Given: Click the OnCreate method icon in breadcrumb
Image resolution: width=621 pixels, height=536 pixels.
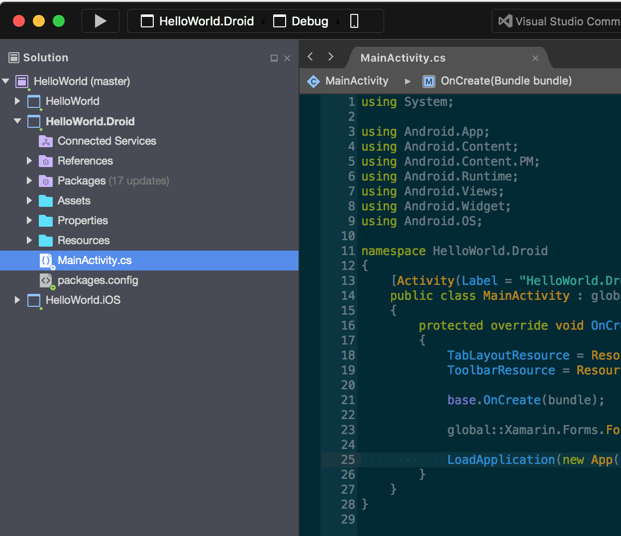Looking at the screenshot, I should (x=429, y=81).
